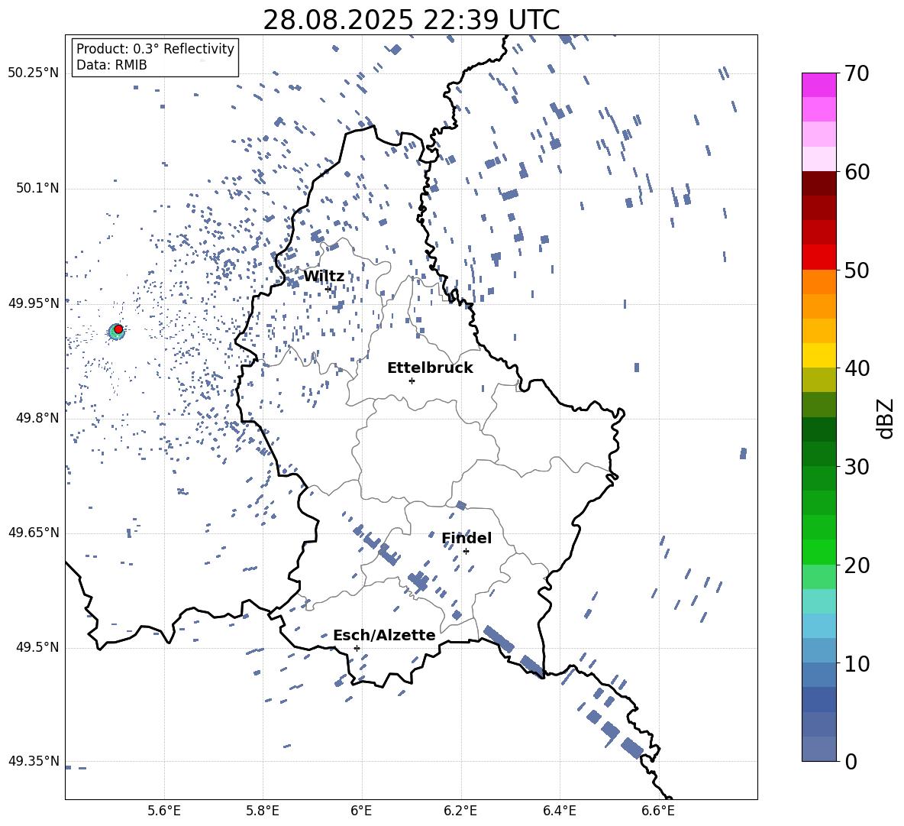Click the 70 tick label on colorbar

[857, 74]
